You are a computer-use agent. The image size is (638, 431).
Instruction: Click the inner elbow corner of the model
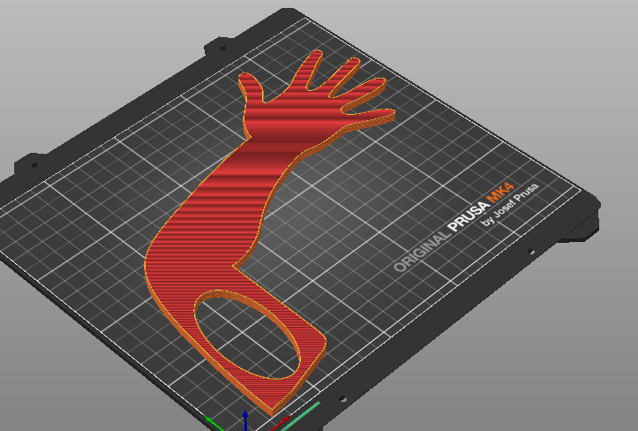click(235, 267)
